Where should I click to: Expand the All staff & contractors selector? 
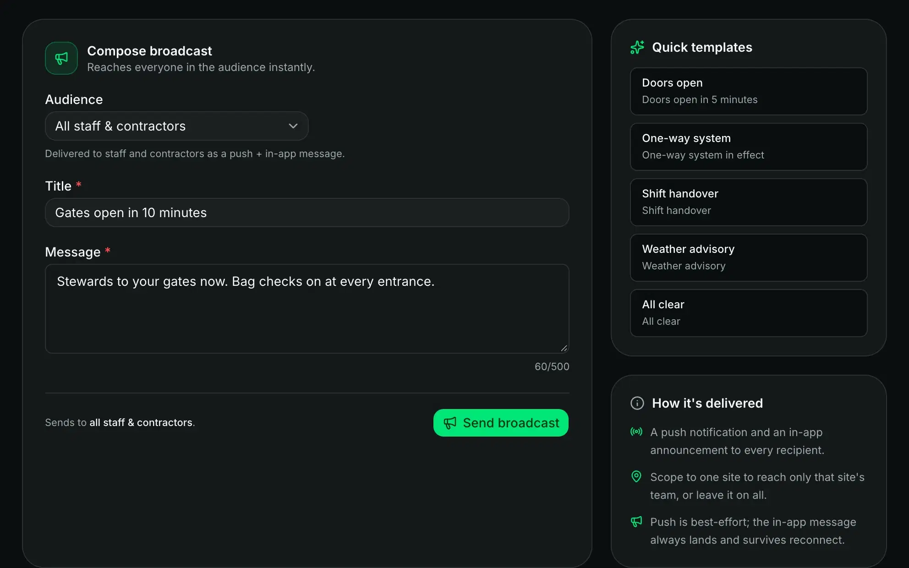tap(177, 126)
